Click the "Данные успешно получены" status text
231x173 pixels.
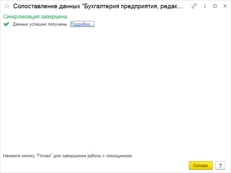[40, 24]
